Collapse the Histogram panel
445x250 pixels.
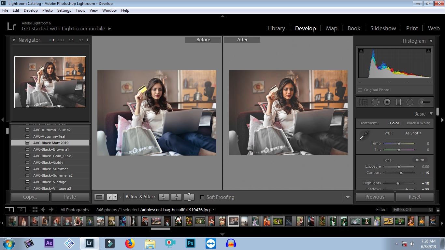tap(431, 41)
